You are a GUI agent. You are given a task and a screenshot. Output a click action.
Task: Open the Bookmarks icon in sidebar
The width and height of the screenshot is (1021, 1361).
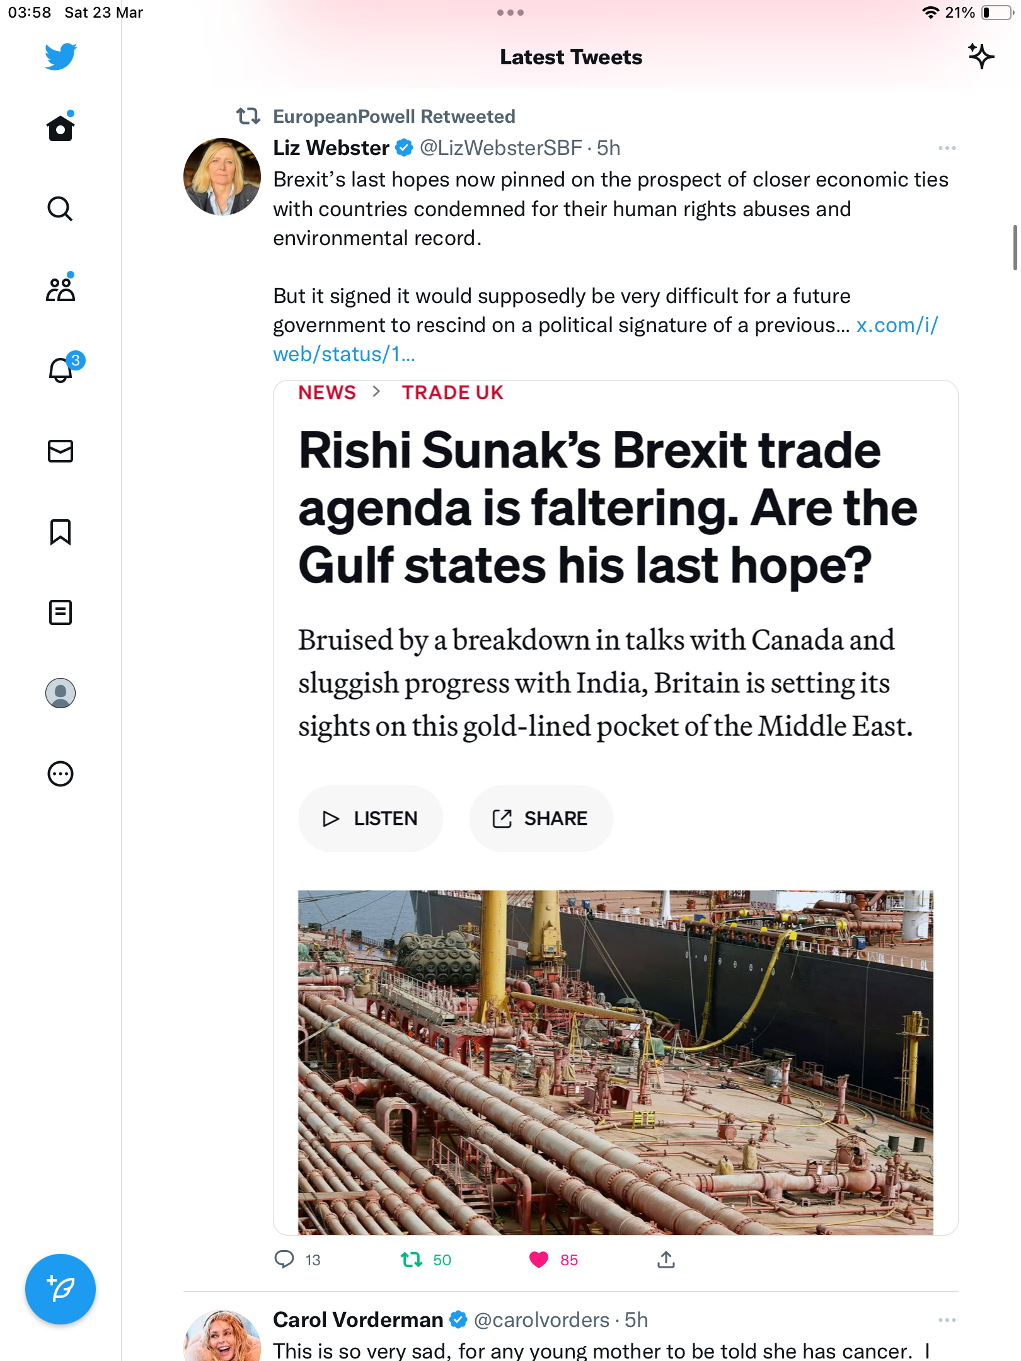pyautogui.click(x=61, y=532)
